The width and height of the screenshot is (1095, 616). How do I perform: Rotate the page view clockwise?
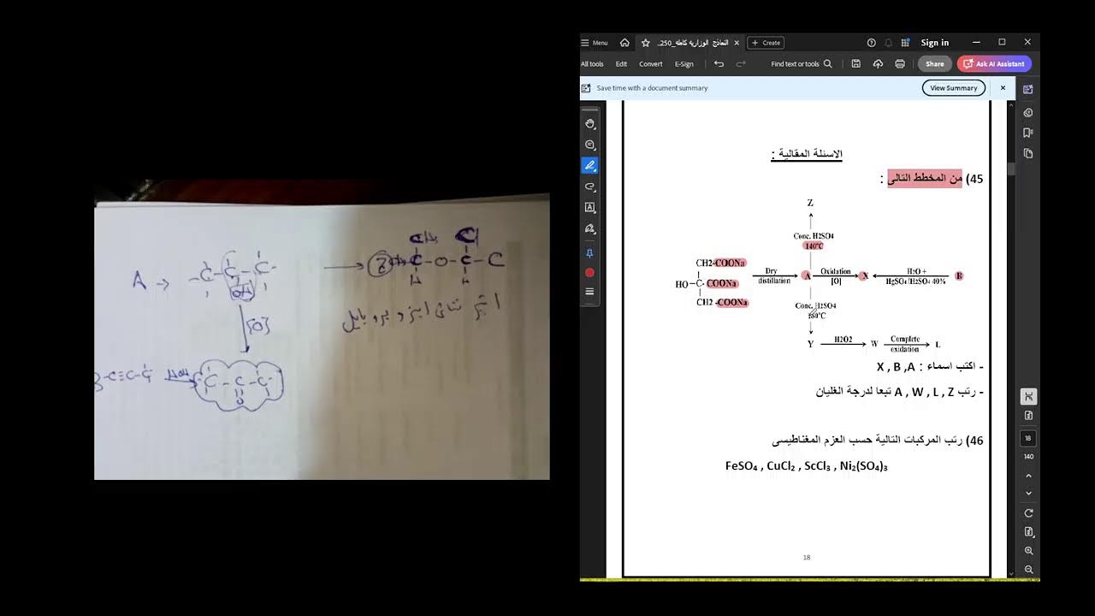(1028, 513)
